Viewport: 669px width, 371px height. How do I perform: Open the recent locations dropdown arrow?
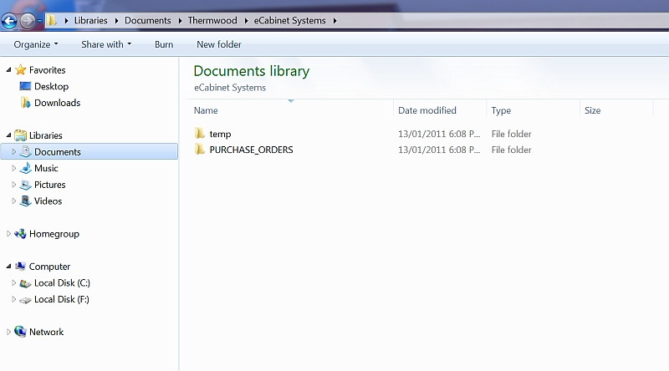(39, 20)
